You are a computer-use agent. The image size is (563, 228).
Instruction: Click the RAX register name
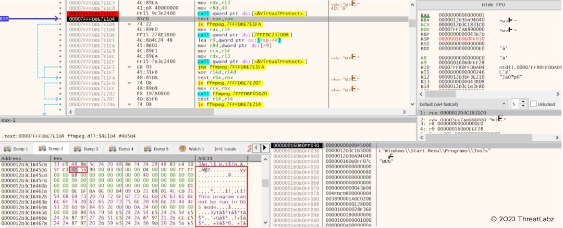425,15
